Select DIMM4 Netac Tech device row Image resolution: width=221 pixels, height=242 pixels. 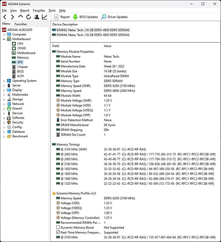(91, 35)
